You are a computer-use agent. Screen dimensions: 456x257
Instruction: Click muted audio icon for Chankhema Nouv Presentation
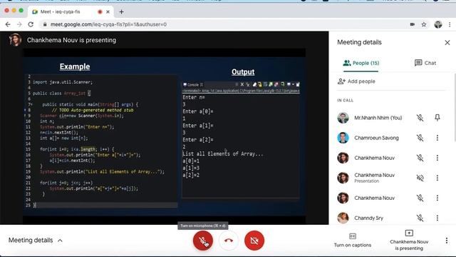pos(420,178)
